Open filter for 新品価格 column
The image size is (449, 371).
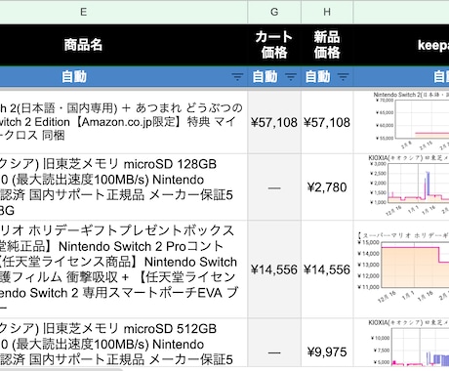343,77
